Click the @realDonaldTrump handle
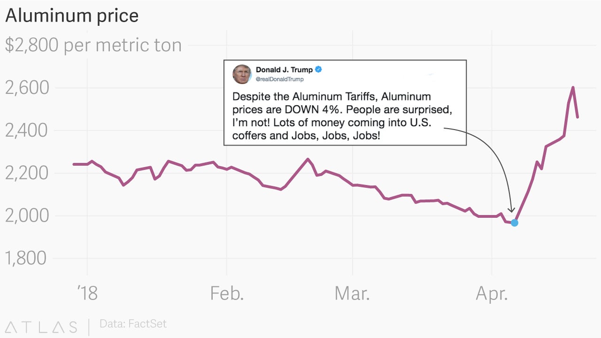 279,79
